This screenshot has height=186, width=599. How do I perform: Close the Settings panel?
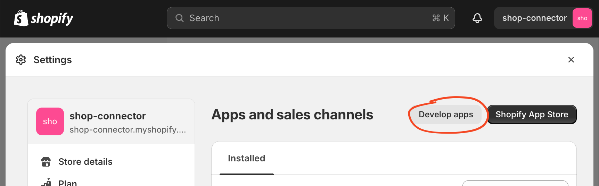pyautogui.click(x=571, y=60)
